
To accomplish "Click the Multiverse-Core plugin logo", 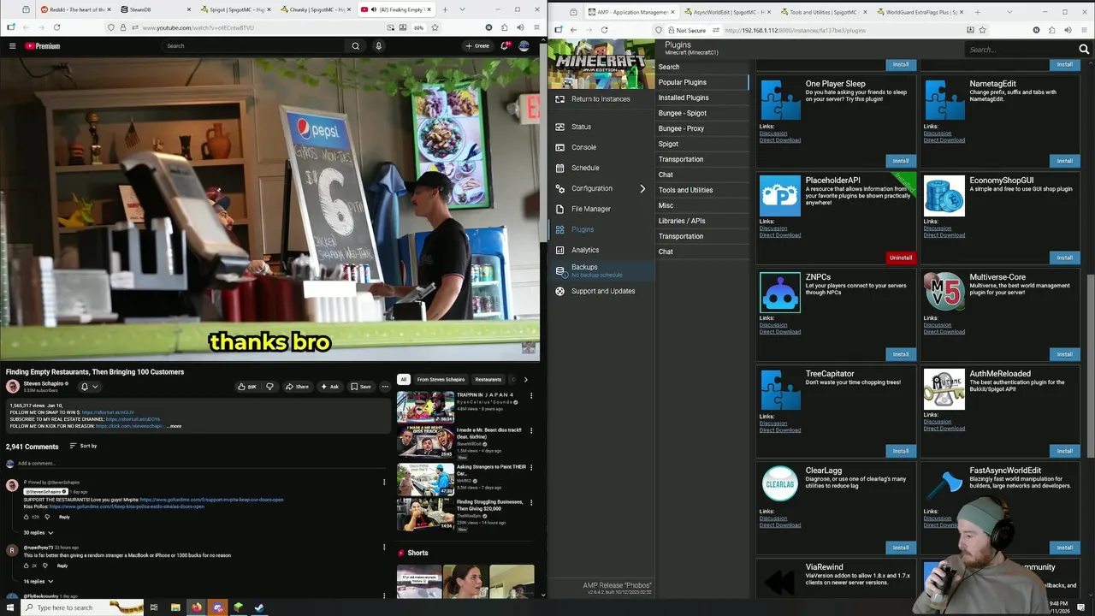I will [x=944, y=292].
